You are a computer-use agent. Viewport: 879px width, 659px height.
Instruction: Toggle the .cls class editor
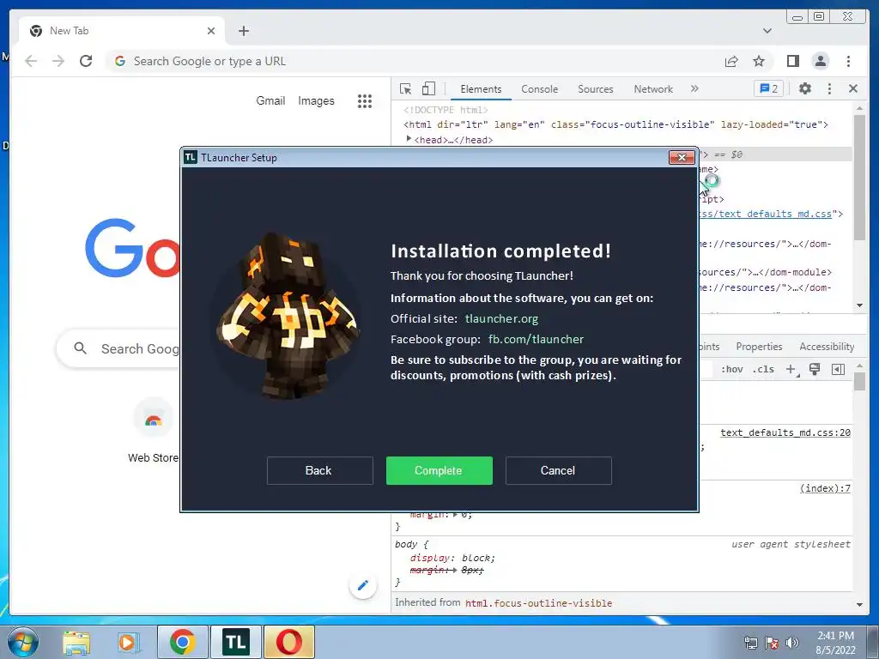[x=763, y=369]
